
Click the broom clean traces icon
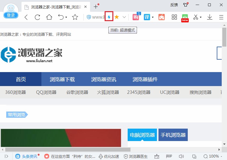(157, 156)
